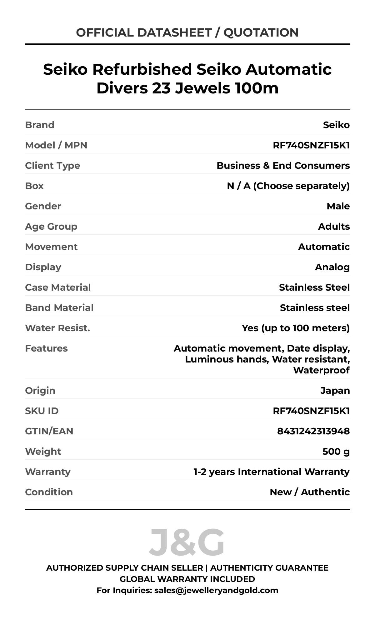Click the Water Resist. value

tap(296, 328)
